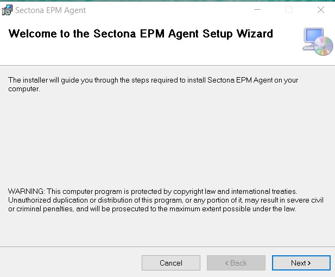The width and height of the screenshot is (335, 277).
Task: Click the empty title bar space before the minimize button
Action: tap(163, 10)
